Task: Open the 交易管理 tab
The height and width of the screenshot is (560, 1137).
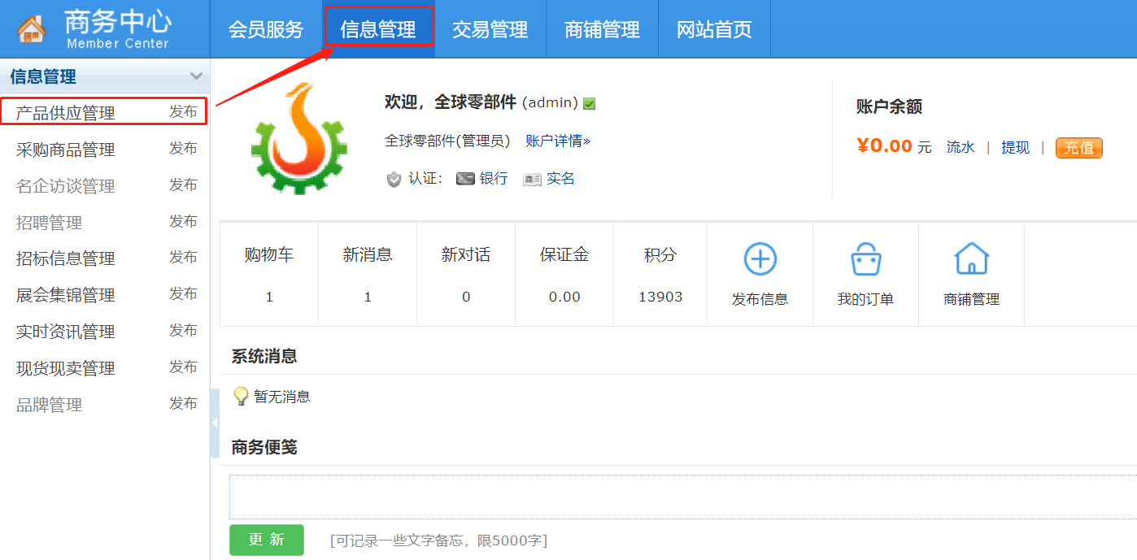Action: pyautogui.click(x=490, y=30)
